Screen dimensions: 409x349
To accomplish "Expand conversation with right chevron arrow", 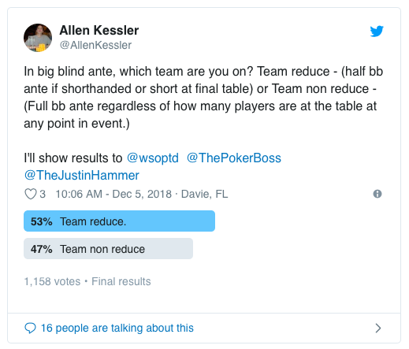I will click(378, 328).
